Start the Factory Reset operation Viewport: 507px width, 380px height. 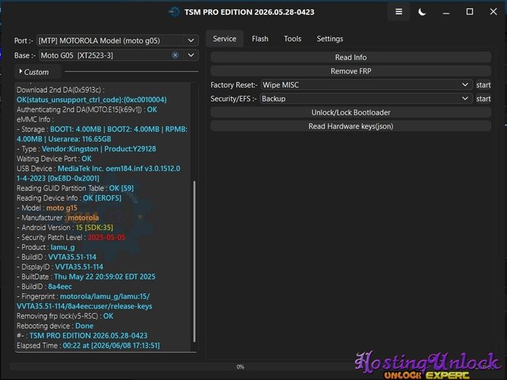point(483,85)
